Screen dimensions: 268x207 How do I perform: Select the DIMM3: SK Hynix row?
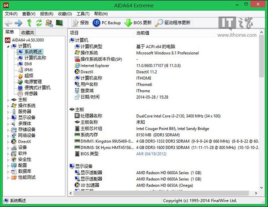[164, 148]
